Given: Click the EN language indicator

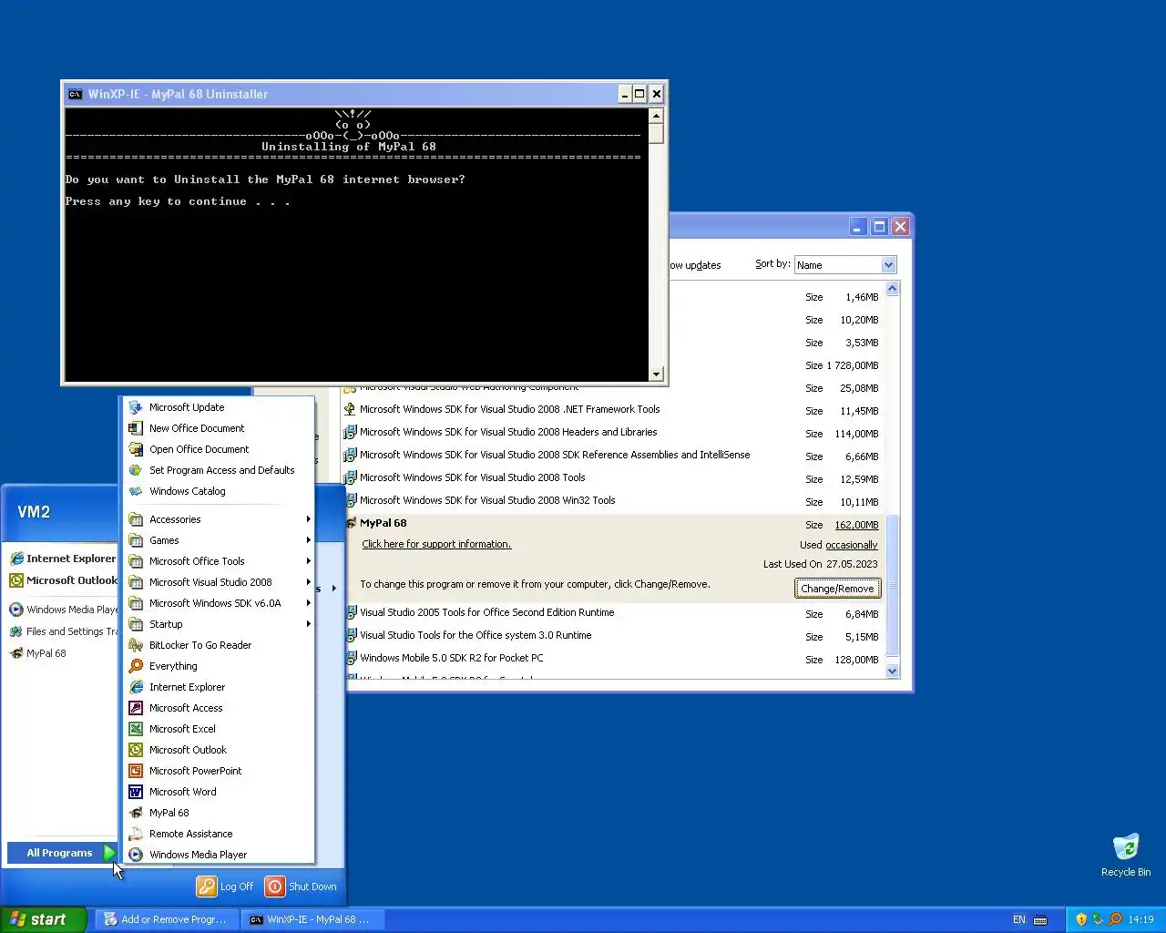Looking at the screenshot, I should (x=1018, y=919).
